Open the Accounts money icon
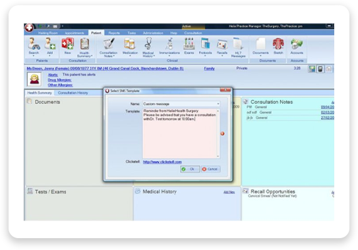The height and width of the screenshot is (250, 358). (297, 44)
